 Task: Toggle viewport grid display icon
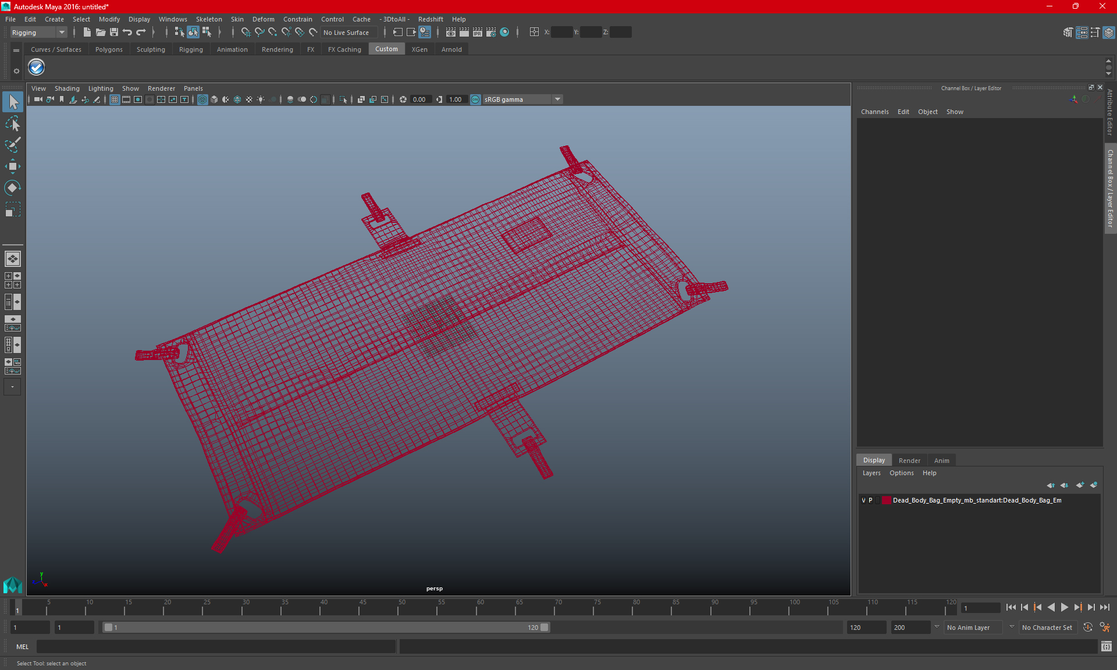[115, 99]
